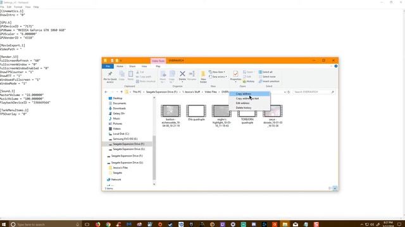The height and width of the screenshot is (227, 405).
Task: Switch to Large icons view in status bar
Action: point(335,189)
